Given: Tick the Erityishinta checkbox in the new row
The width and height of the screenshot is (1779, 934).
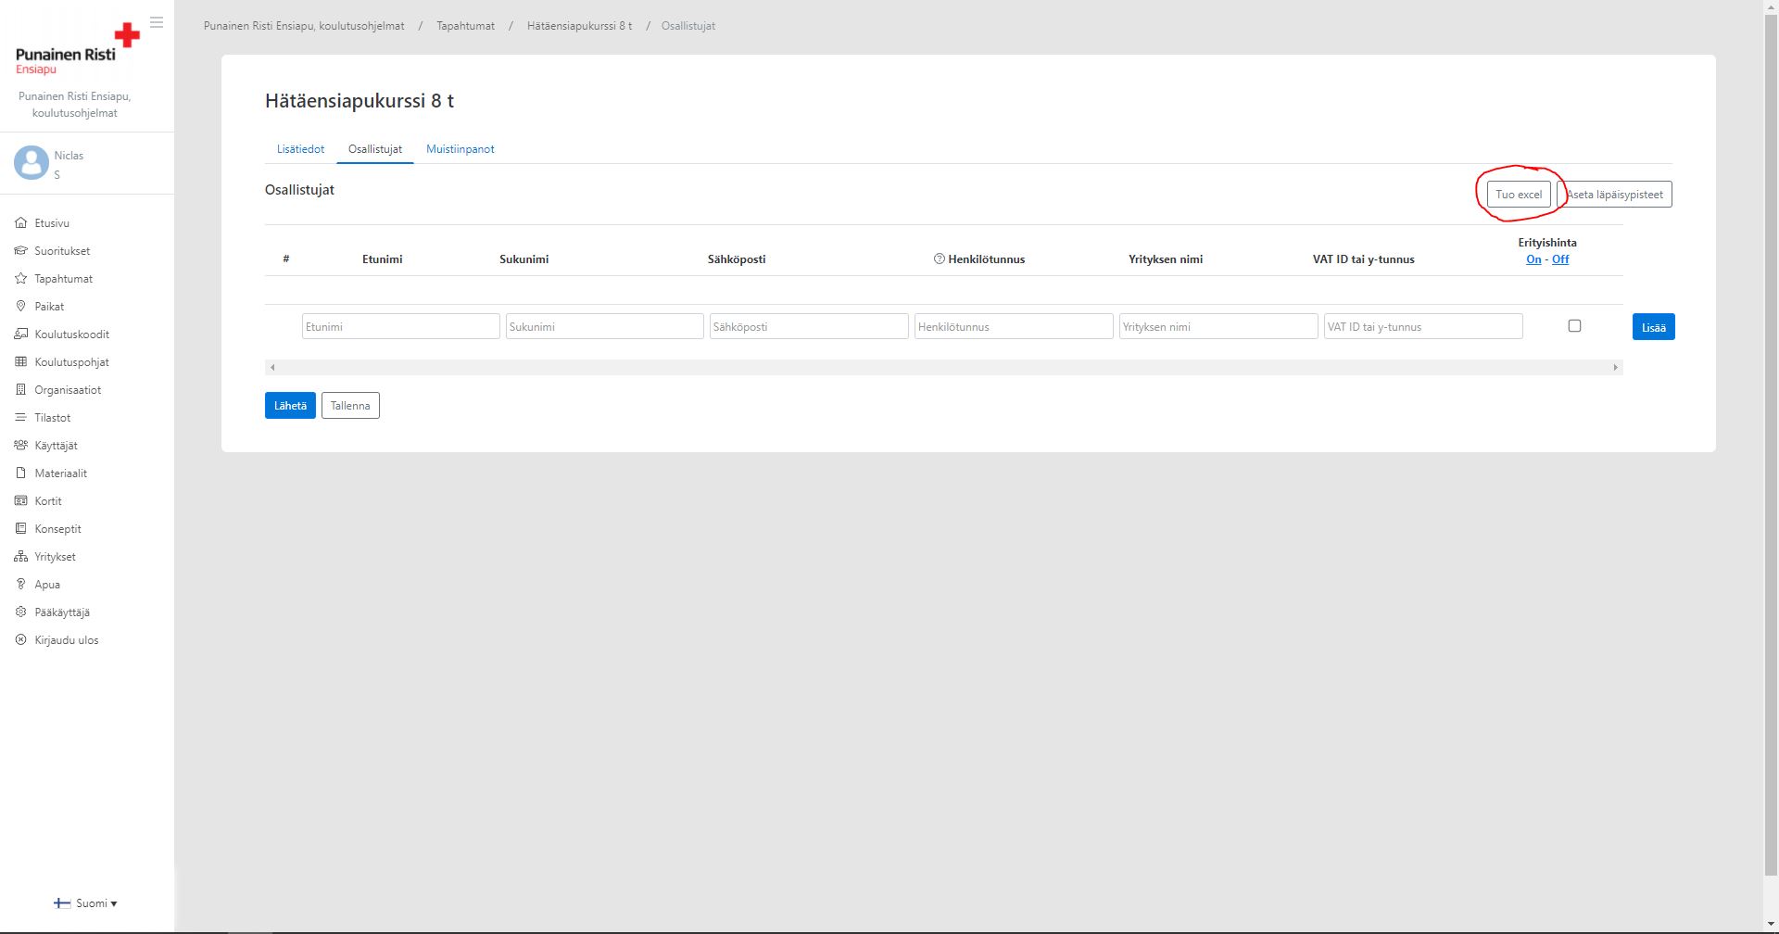Looking at the screenshot, I should tap(1574, 326).
